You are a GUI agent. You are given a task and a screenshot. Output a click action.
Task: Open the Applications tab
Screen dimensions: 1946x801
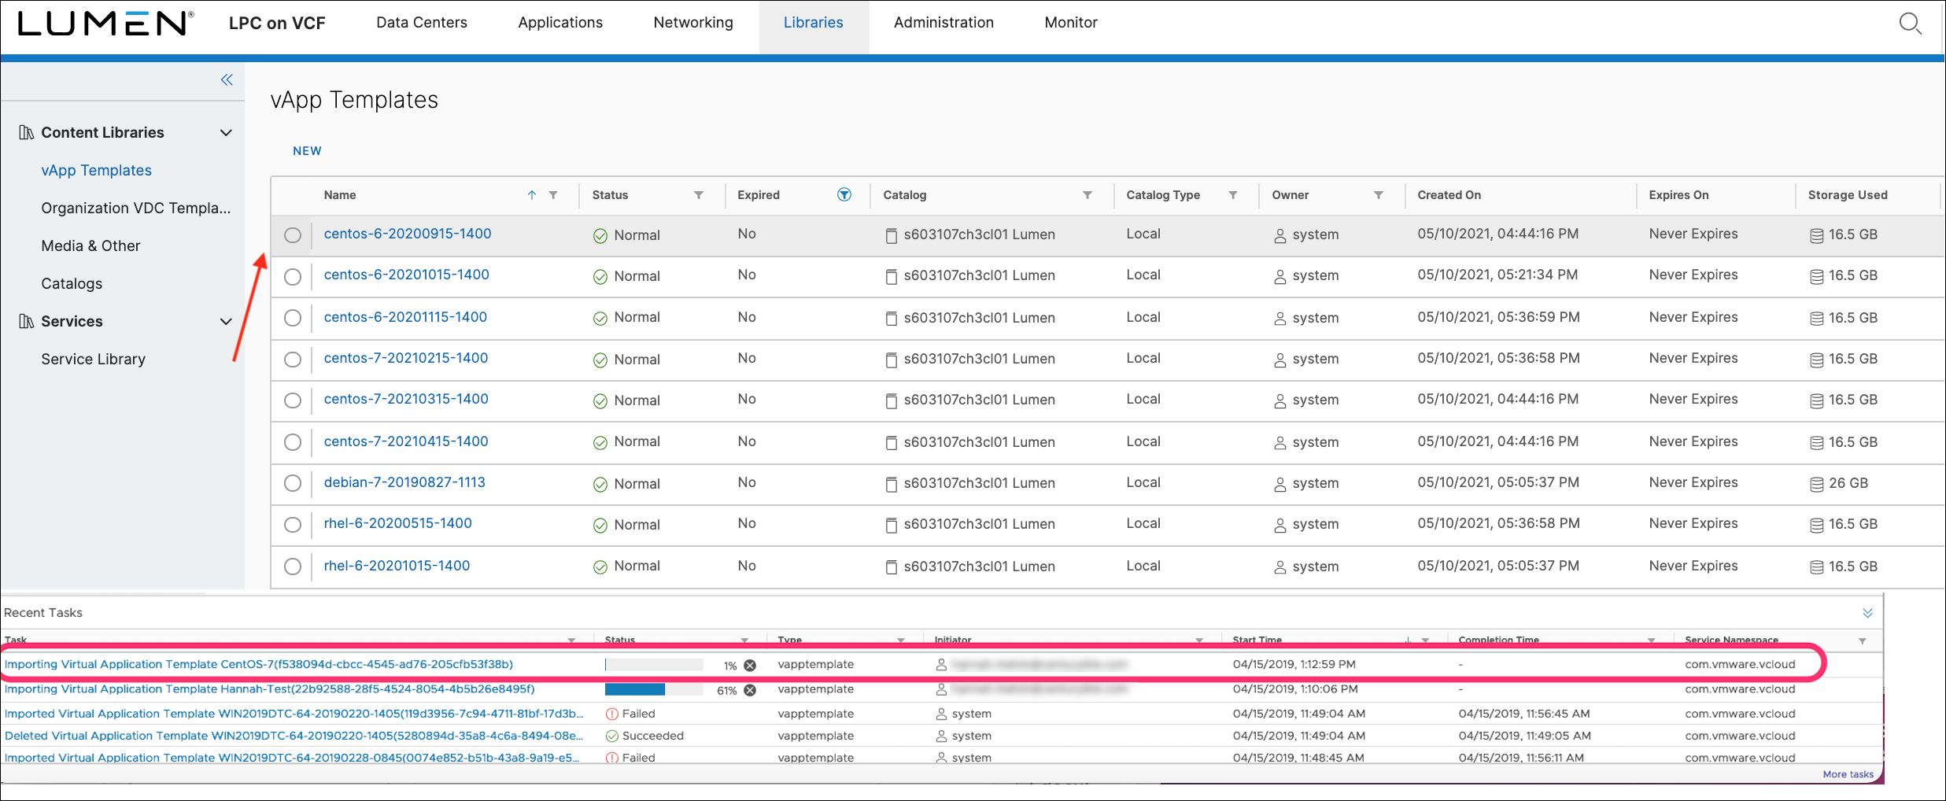pos(560,23)
